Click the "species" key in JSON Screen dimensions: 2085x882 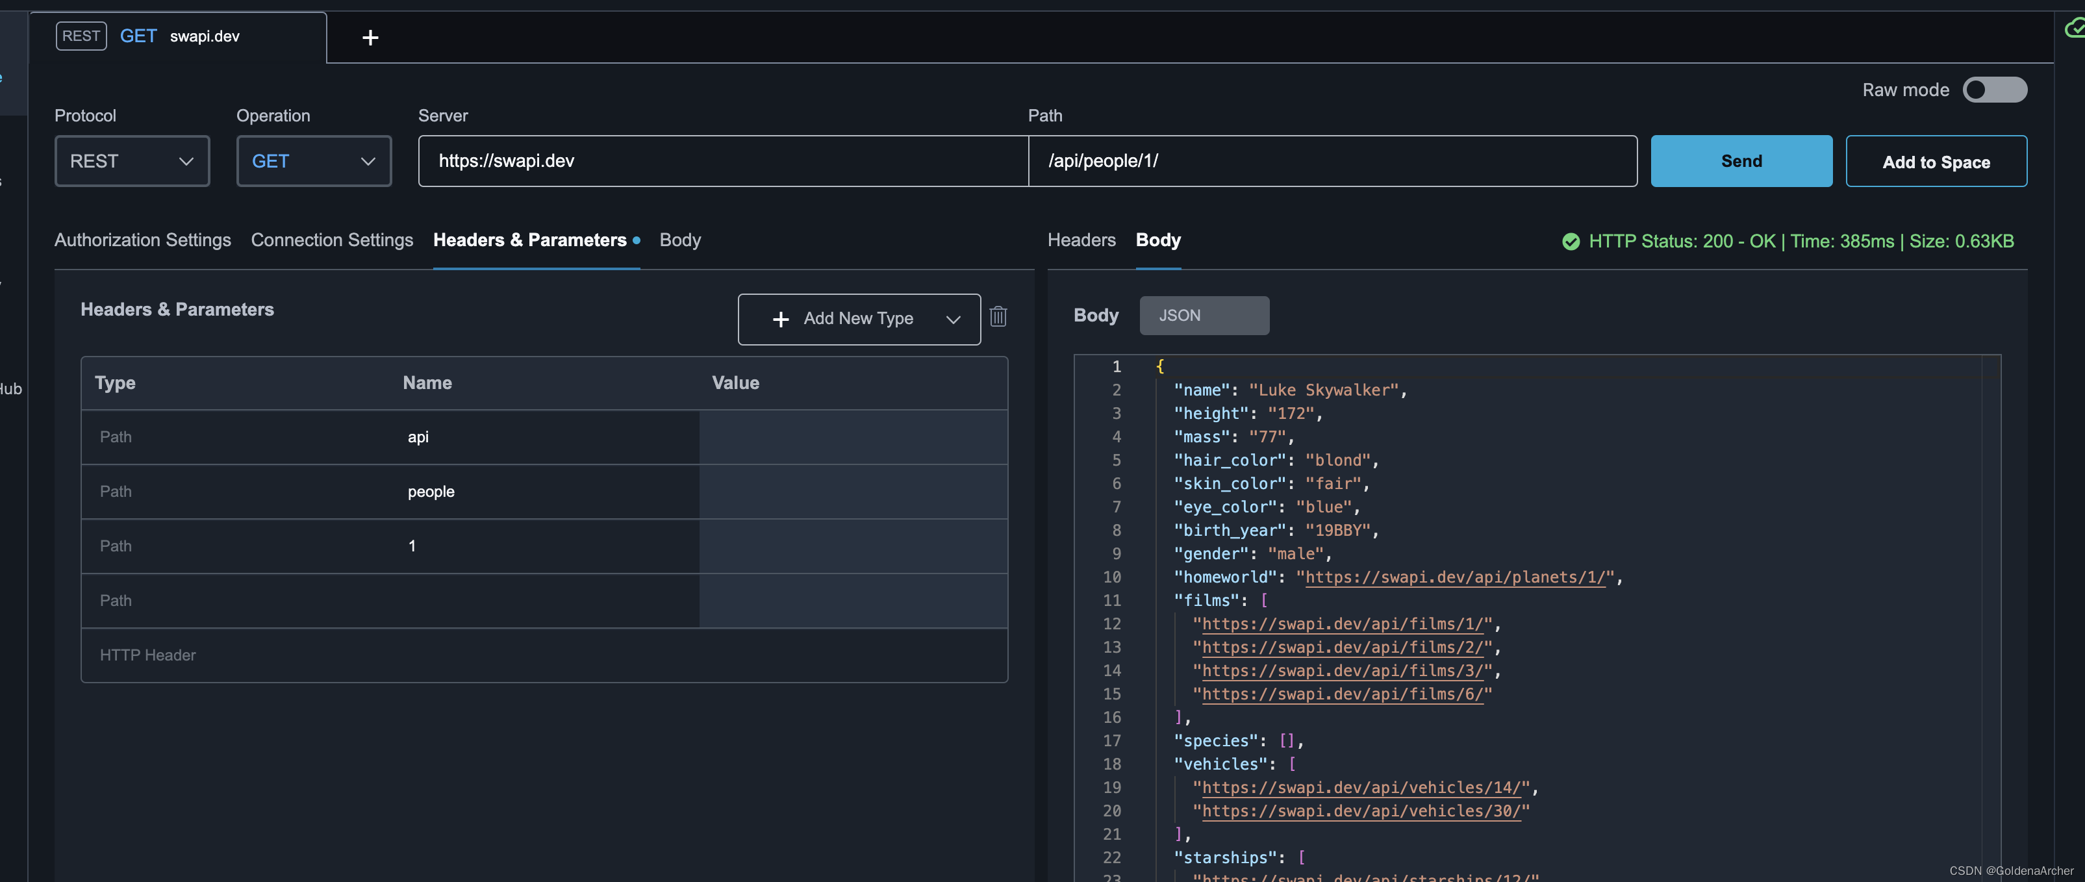1217,741
